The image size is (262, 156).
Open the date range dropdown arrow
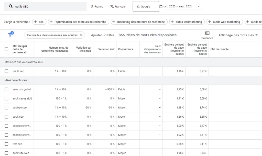(x=199, y=6)
